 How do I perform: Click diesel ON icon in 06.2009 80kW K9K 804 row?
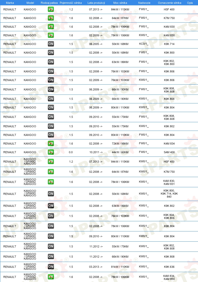51,107
